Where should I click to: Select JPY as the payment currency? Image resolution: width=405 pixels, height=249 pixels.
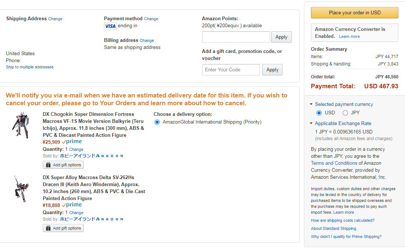pyautogui.click(x=345, y=113)
